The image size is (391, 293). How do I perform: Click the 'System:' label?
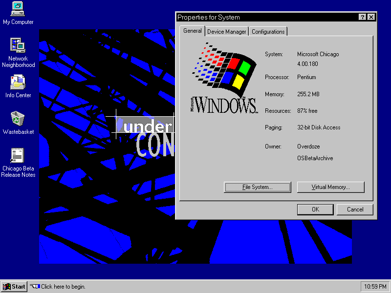(x=274, y=54)
